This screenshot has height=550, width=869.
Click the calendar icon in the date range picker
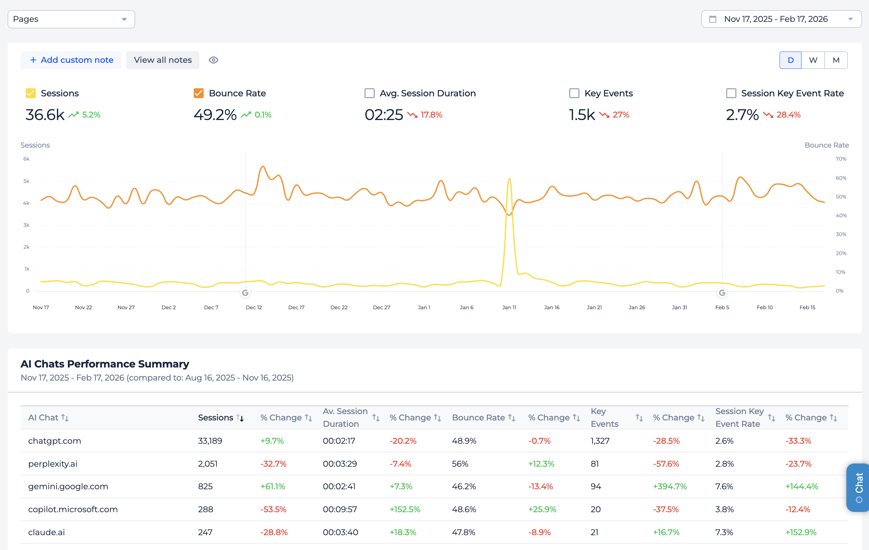point(712,19)
